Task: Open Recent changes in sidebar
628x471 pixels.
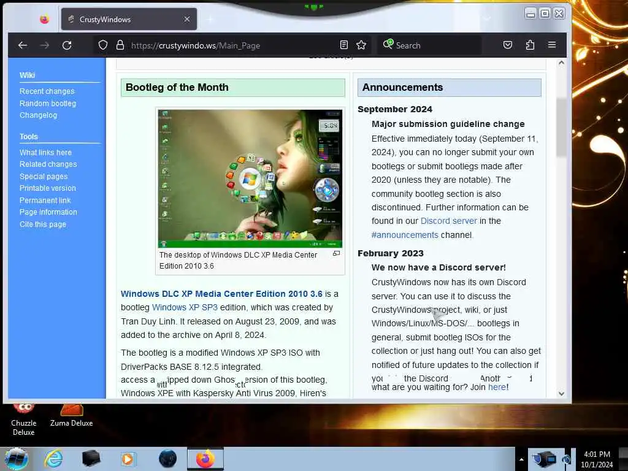Action: pyautogui.click(x=47, y=91)
